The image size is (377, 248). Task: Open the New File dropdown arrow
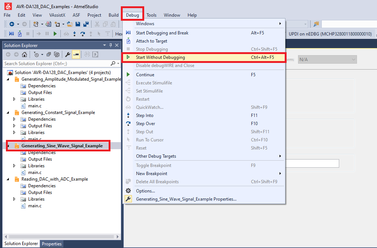(x=63, y=24)
